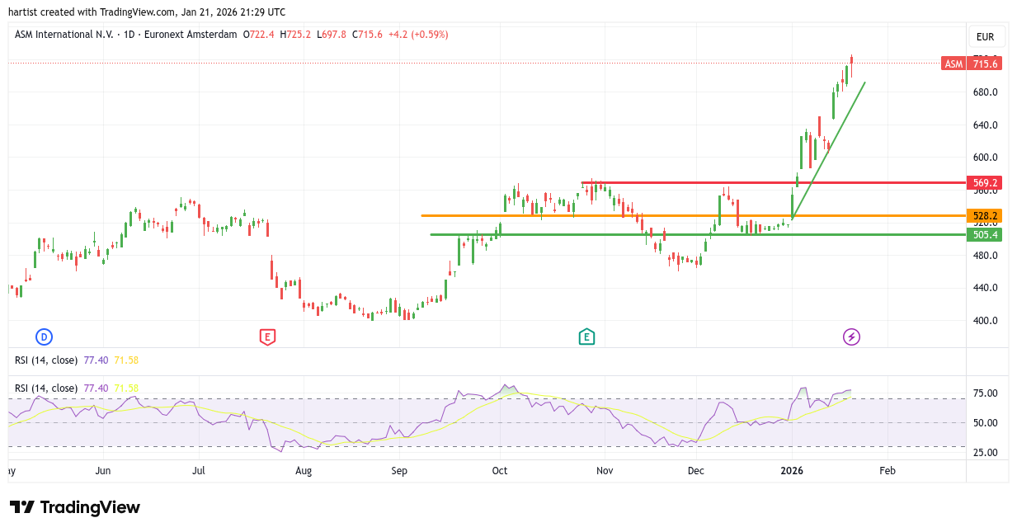This screenshot has height=532, width=1017.
Task: Click the upper RSI (14, close) legend
Action: [46, 360]
